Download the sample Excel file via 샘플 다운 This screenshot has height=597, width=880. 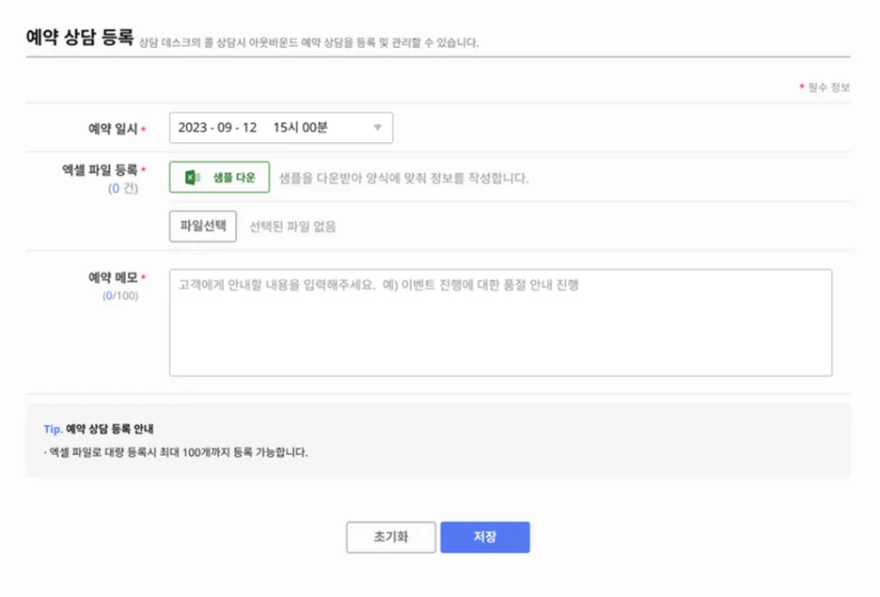click(218, 177)
